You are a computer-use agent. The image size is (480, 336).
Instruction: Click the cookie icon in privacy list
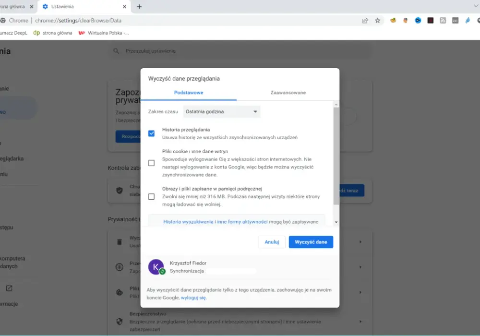[120, 292]
